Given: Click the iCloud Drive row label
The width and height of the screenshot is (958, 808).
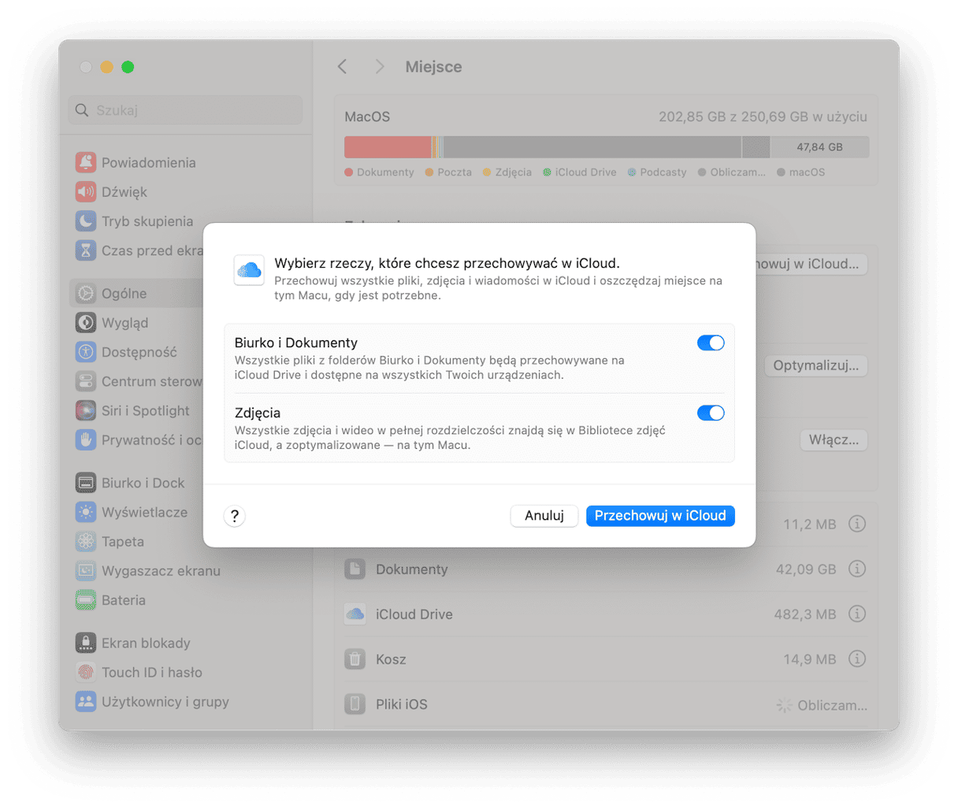Looking at the screenshot, I should 414,614.
